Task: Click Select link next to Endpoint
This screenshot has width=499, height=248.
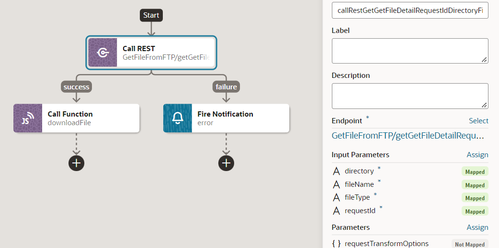Action: (478, 121)
